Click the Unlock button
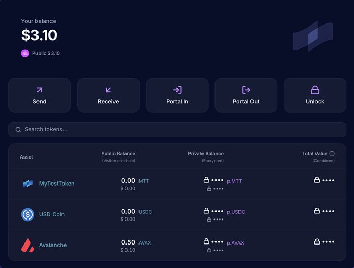Screen dimensions: 354x268 [315, 95]
